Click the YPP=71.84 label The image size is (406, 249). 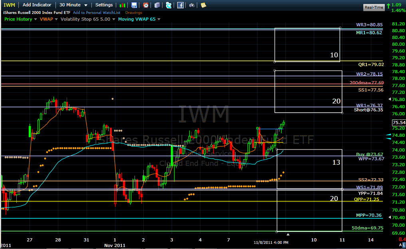pyautogui.click(x=370, y=194)
